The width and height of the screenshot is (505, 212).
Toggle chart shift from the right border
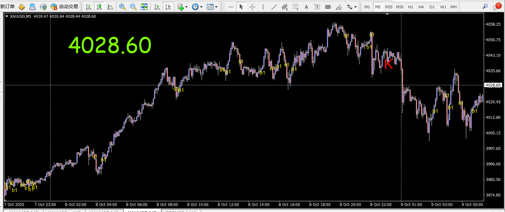tap(167, 7)
